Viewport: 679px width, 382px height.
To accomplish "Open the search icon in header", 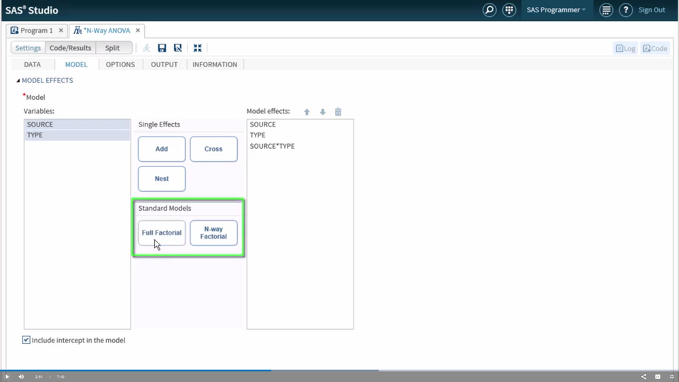I will [489, 10].
